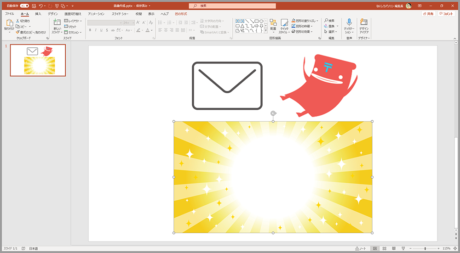The height and width of the screenshot is (253, 460).
Task: Click the search box in title bar
Action: coord(232,6)
